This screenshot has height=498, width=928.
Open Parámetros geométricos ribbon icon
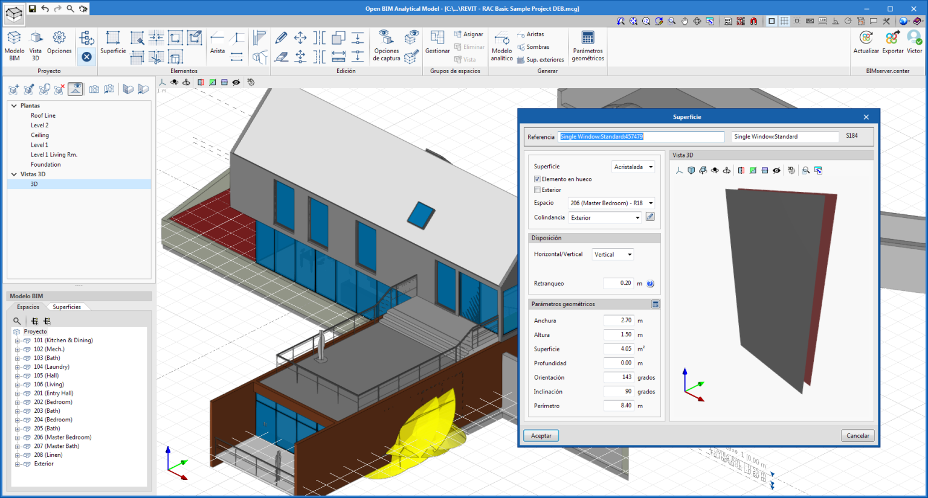pyautogui.click(x=587, y=39)
